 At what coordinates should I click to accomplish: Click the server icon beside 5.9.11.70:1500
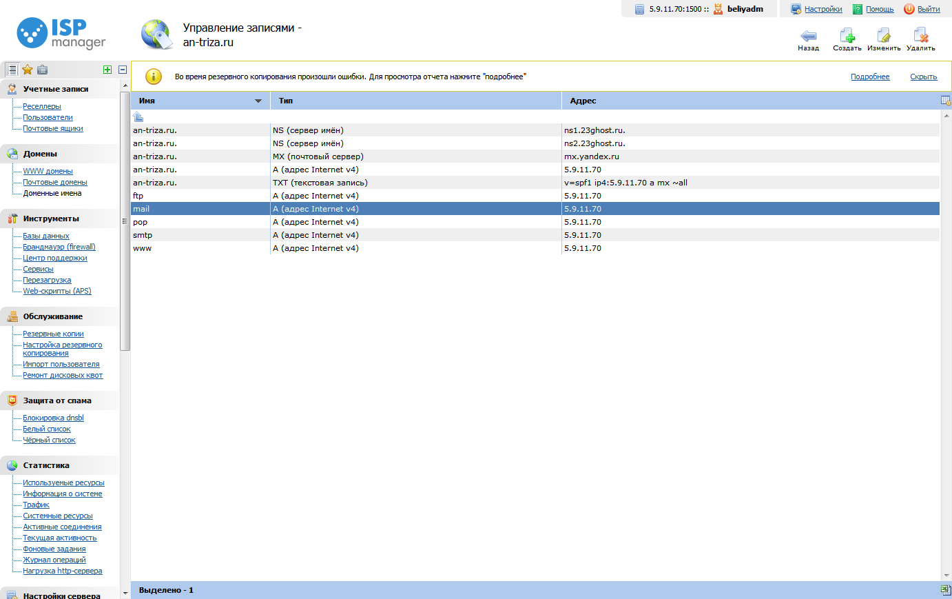click(x=639, y=9)
